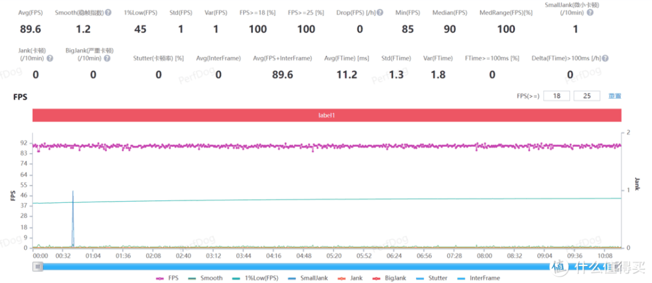
Task: Click the blue timeline range scrollbar
Action: 293,266
